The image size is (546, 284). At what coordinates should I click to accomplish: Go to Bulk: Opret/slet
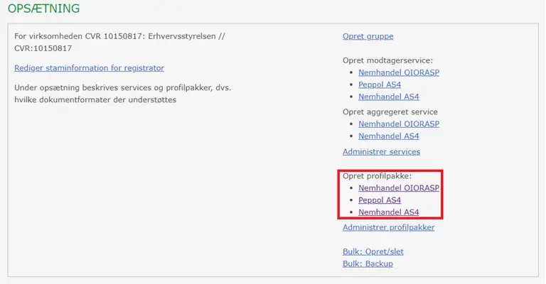click(373, 251)
